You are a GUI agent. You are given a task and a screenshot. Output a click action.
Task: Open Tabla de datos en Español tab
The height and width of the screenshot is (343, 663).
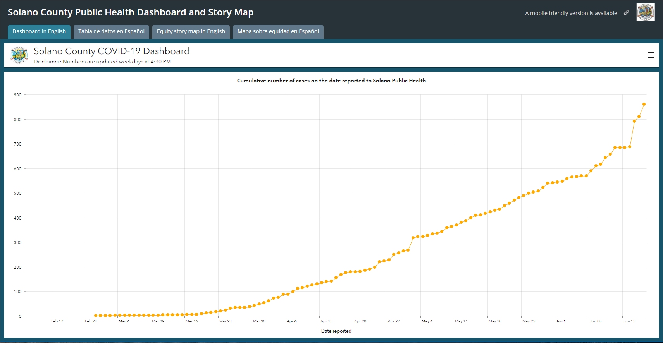pyautogui.click(x=111, y=32)
